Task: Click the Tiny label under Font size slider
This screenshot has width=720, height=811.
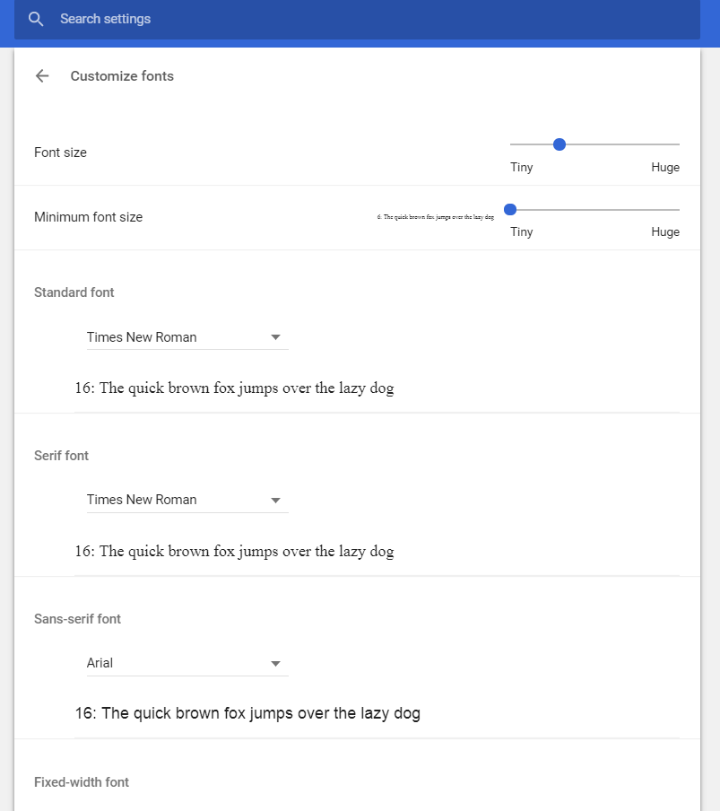Action: tap(521, 167)
